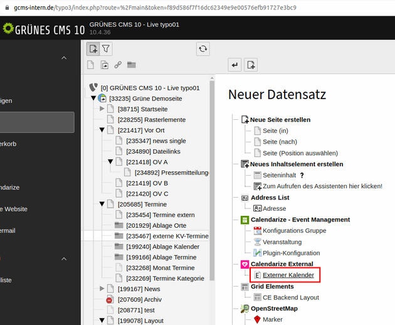Image resolution: width=395 pixels, height=325 pixels.
Task: Select [199240] Ablage Kalender page
Action: pos(163,247)
